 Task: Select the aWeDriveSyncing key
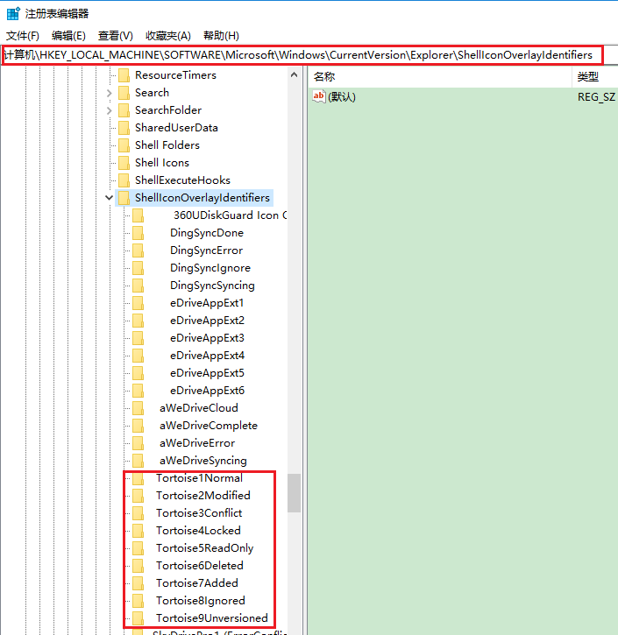coord(203,461)
